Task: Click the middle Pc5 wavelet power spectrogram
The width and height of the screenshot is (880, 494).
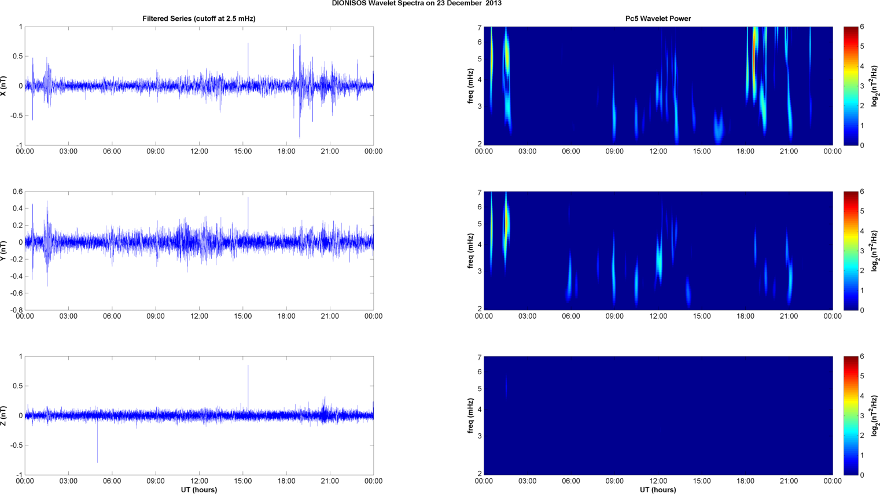Action: pos(658,251)
